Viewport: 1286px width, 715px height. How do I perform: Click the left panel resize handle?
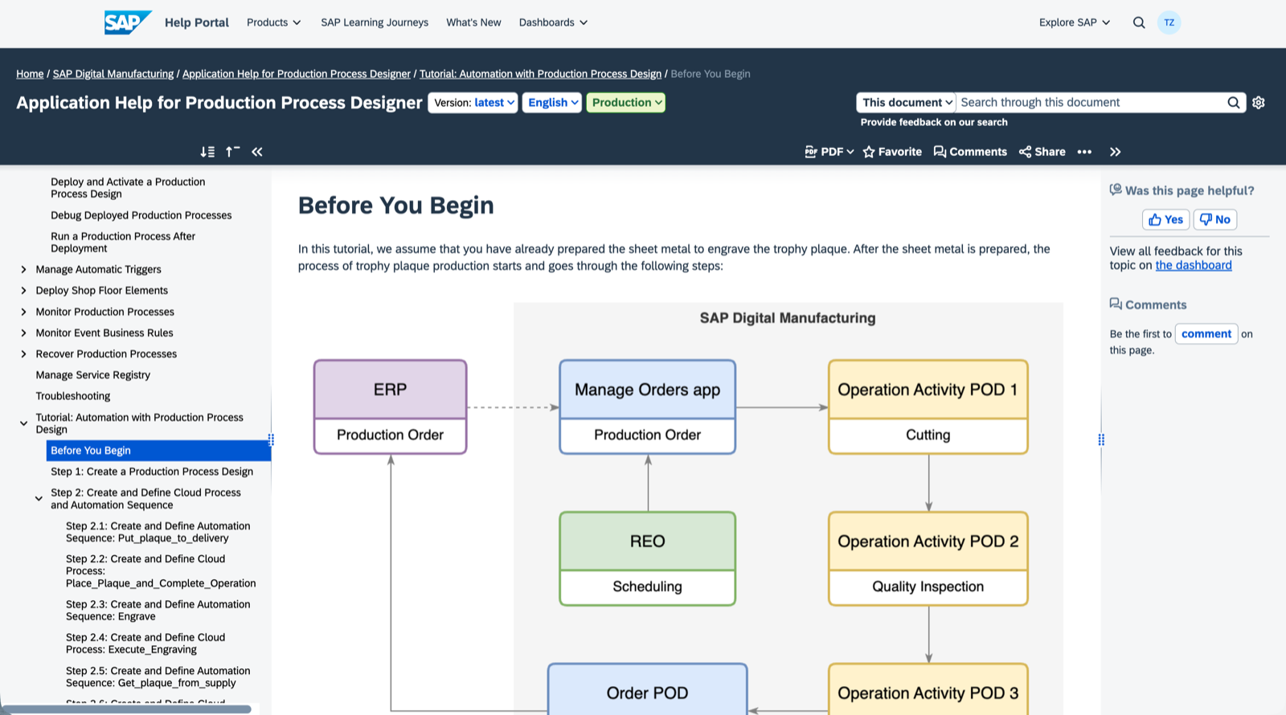tap(271, 439)
